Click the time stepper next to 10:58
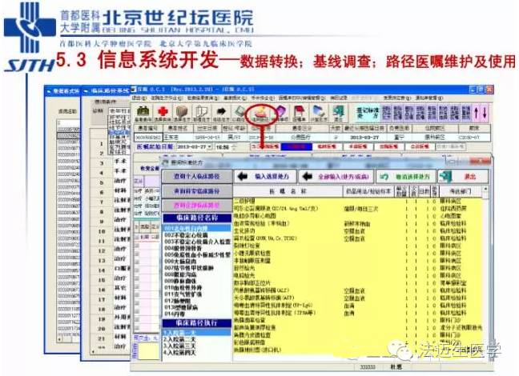The image size is (519, 376). click(x=235, y=147)
